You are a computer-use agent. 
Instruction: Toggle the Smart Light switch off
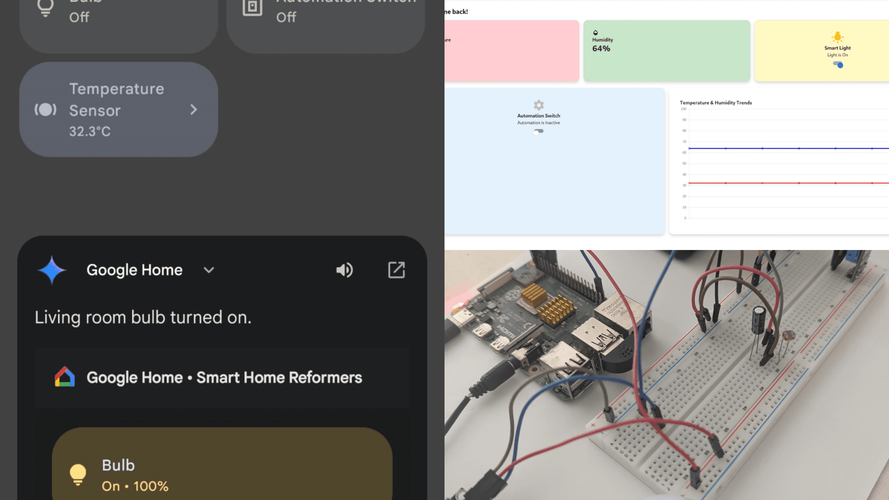[838, 64]
